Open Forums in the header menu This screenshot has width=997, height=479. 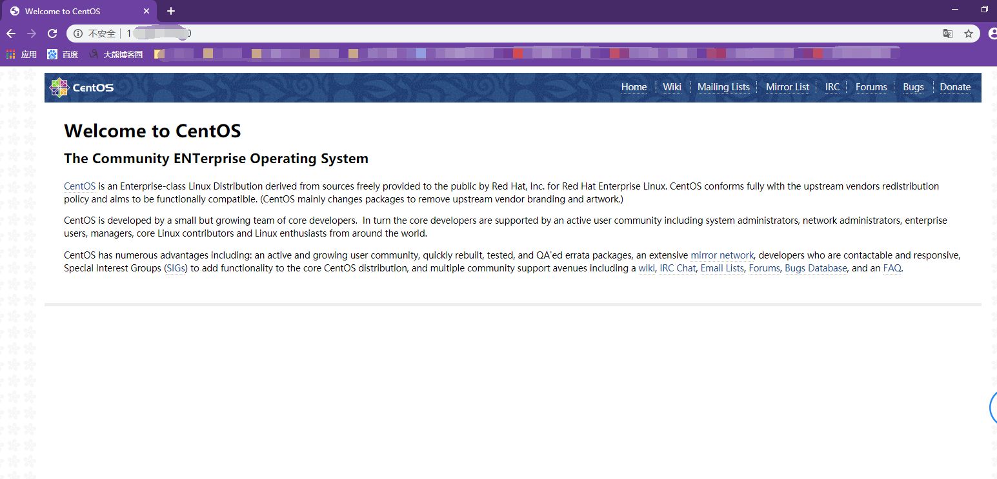(871, 87)
